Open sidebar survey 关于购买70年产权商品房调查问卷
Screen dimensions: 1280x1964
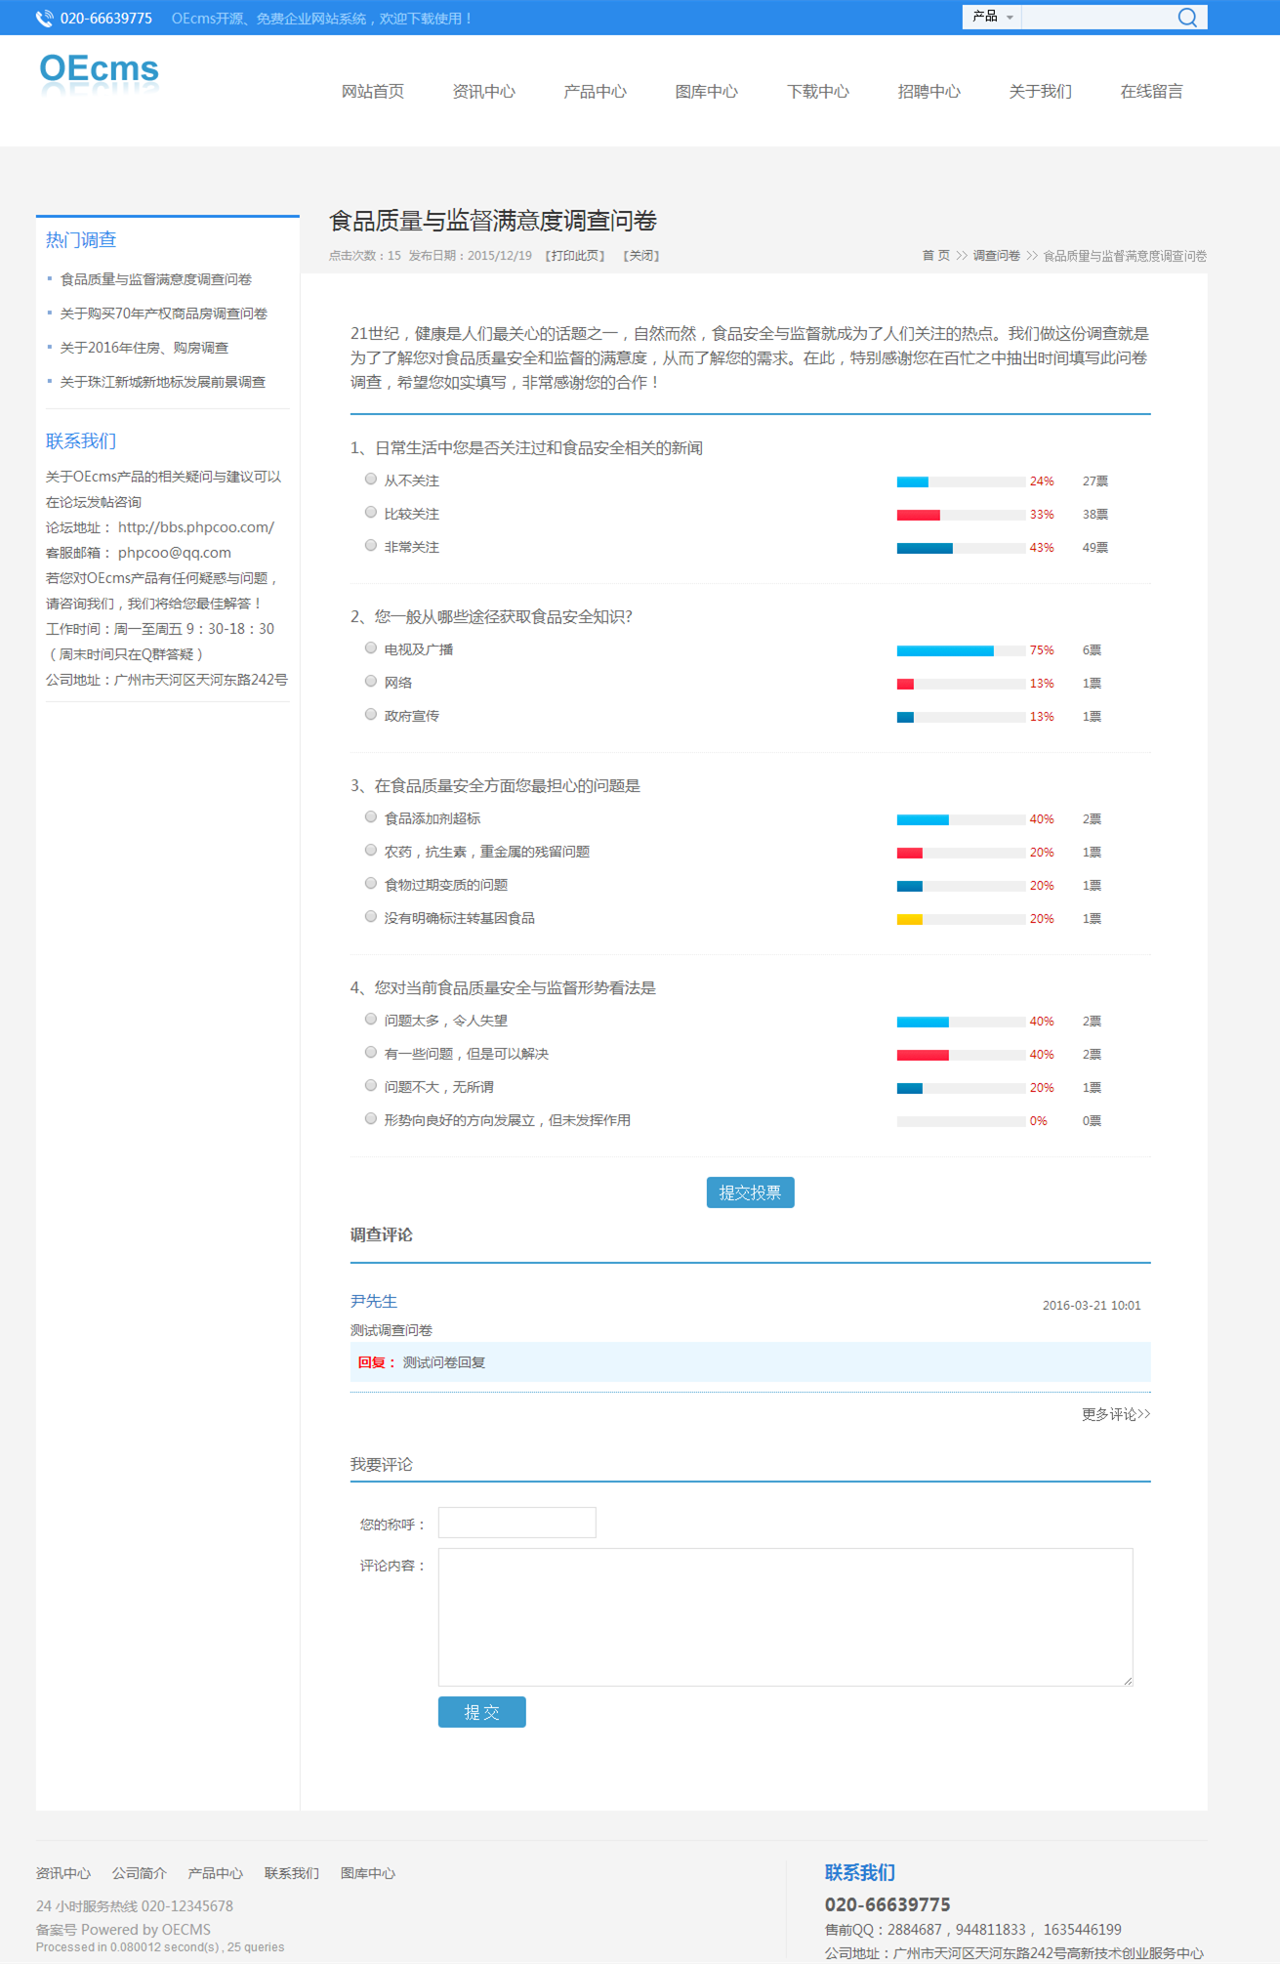164,313
